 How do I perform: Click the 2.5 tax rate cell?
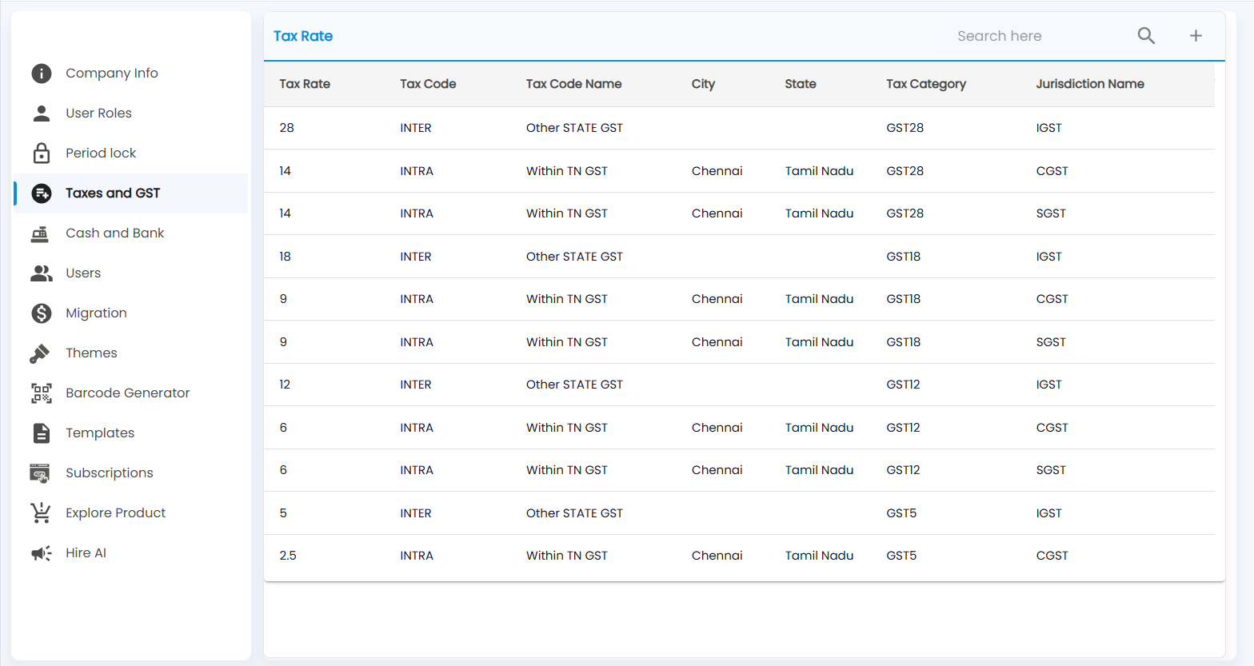(288, 556)
